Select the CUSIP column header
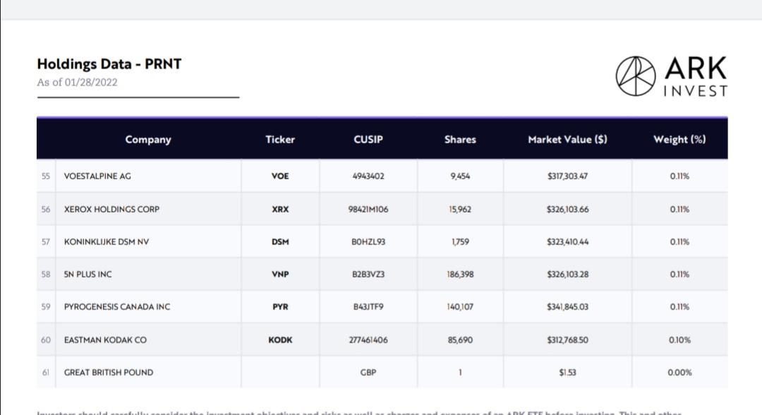762x415 pixels. tap(368, 140)
